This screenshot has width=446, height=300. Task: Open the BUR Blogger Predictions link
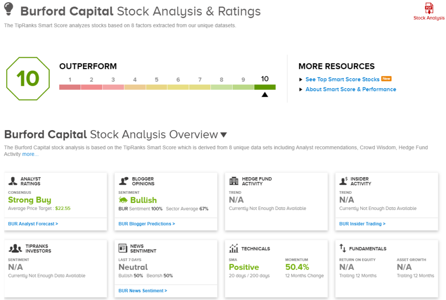tap(146, 224)
